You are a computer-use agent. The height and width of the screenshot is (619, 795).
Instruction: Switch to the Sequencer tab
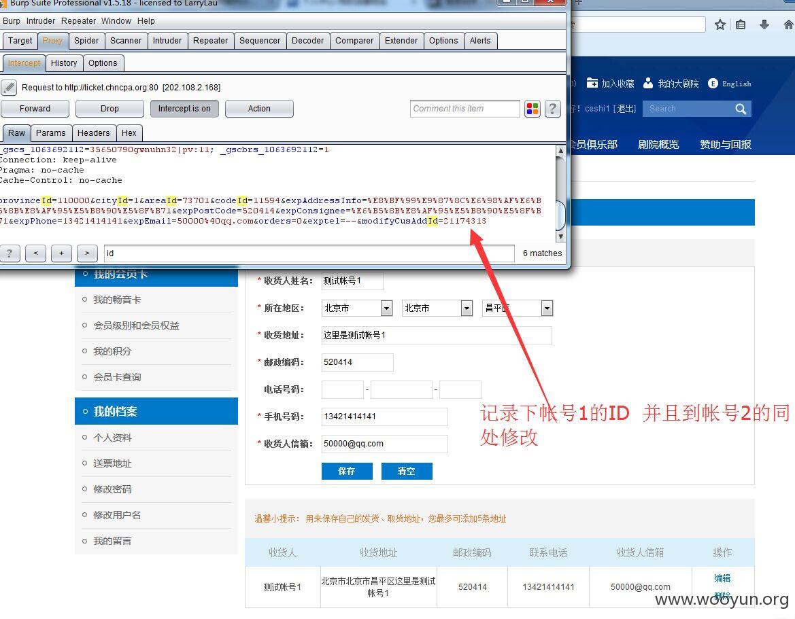pyautogui.click(x=260, y=41)
